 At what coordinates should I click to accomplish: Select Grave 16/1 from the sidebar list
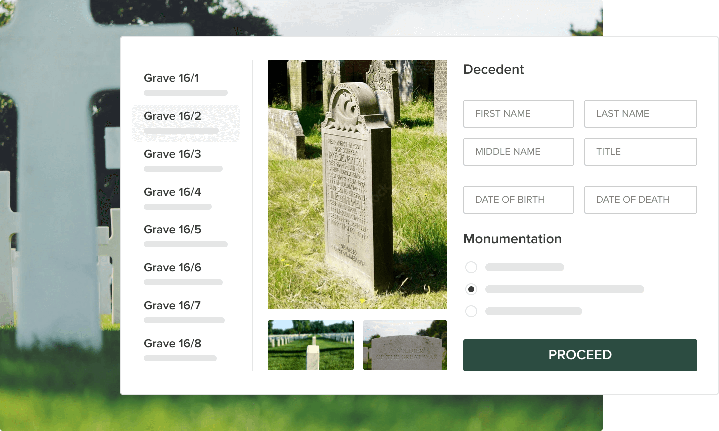click(171, 78)
